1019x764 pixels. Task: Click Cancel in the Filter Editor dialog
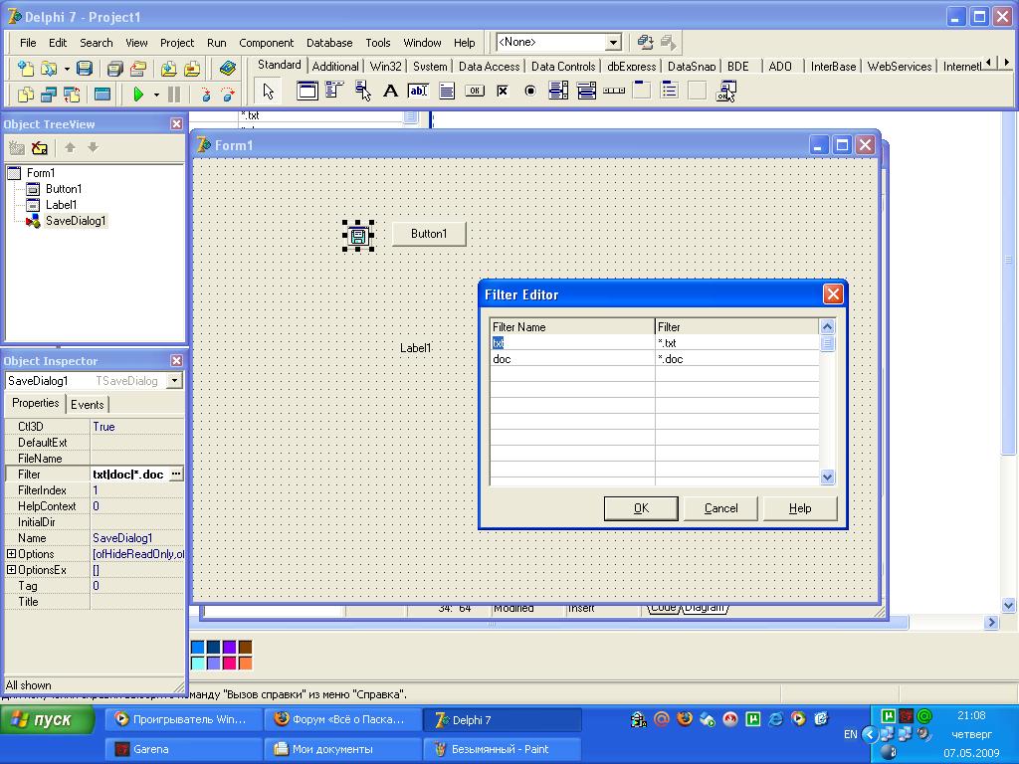720,508
